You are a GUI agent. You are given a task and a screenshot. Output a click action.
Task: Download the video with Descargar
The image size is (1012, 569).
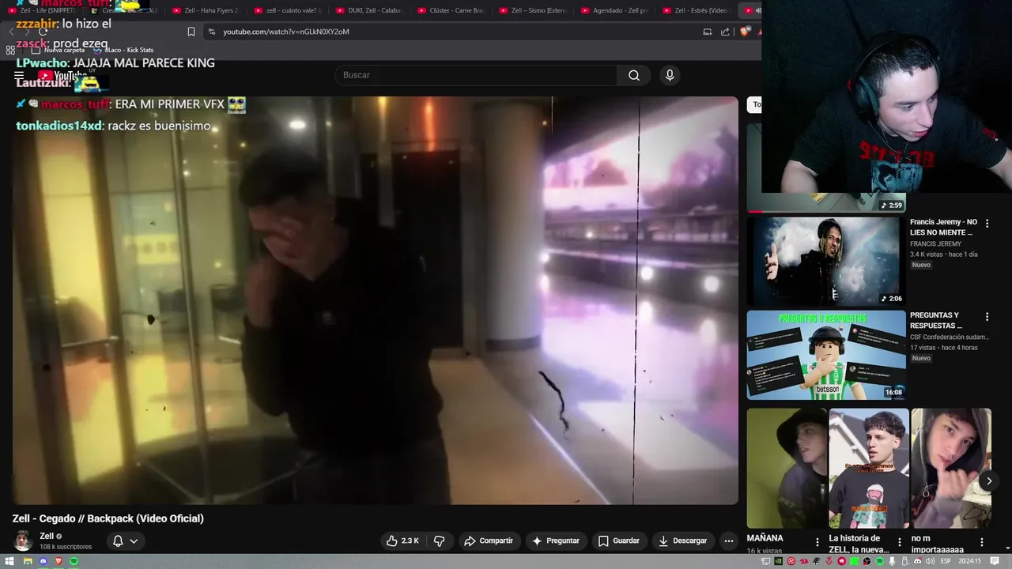click(682, 541)
